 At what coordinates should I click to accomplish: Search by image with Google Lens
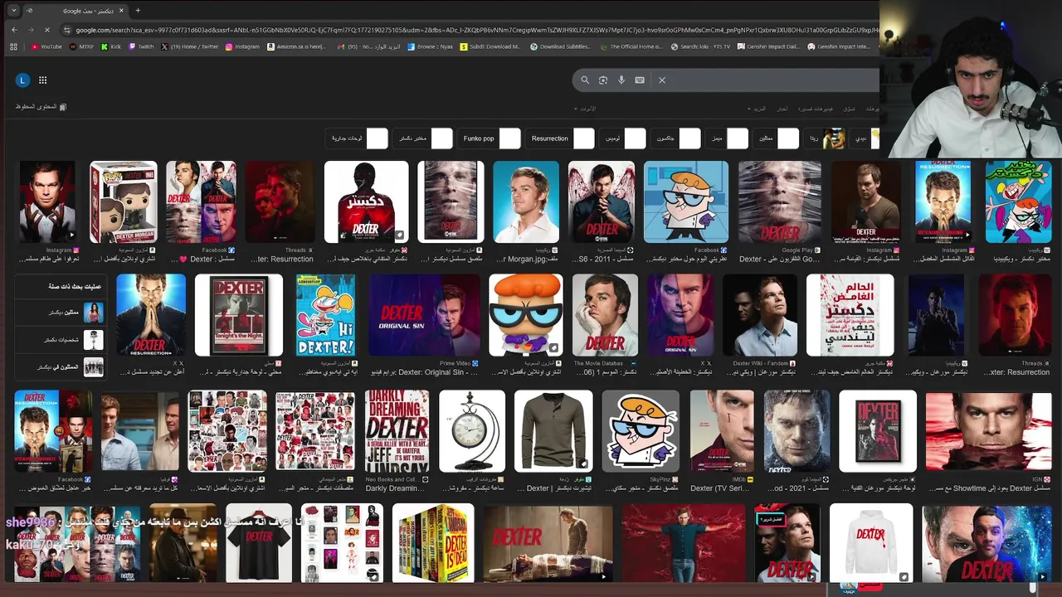coord(603,80)
